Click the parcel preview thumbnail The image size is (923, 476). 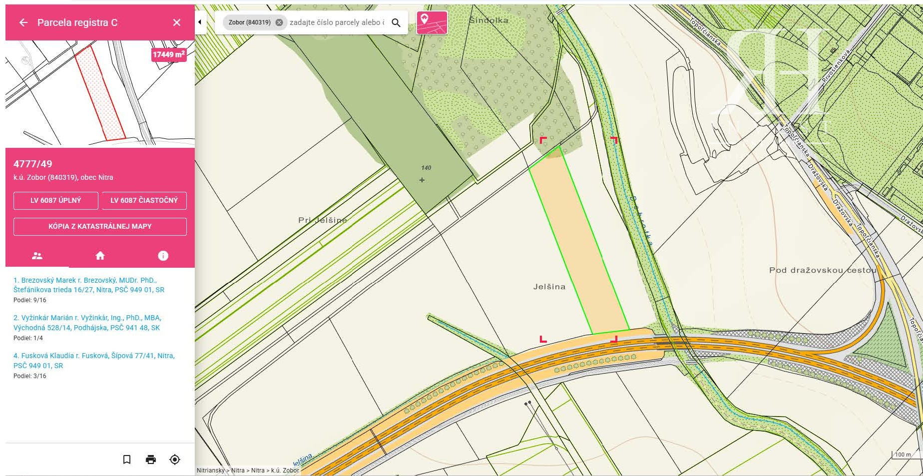(100, 93)
